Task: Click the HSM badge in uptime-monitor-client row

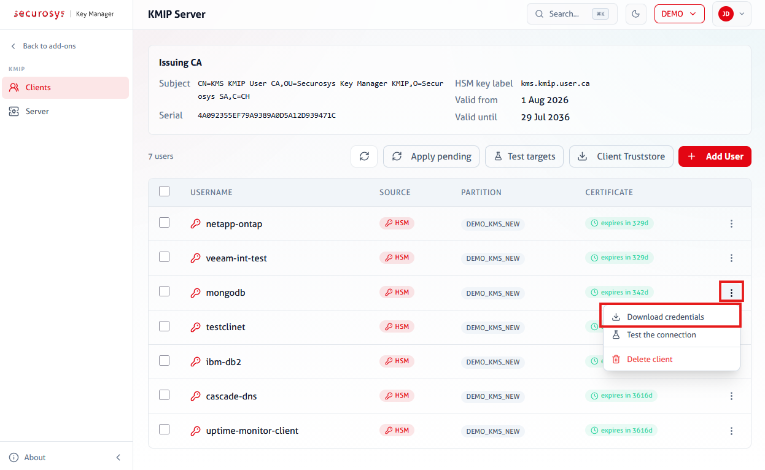Action: 397,430
